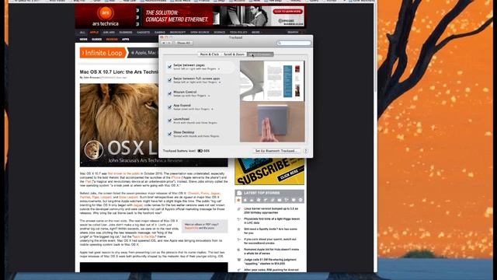This screenshot has height=280, width=497.
Task: Open ALL section in Ars navigation
Action: [82, 33]
